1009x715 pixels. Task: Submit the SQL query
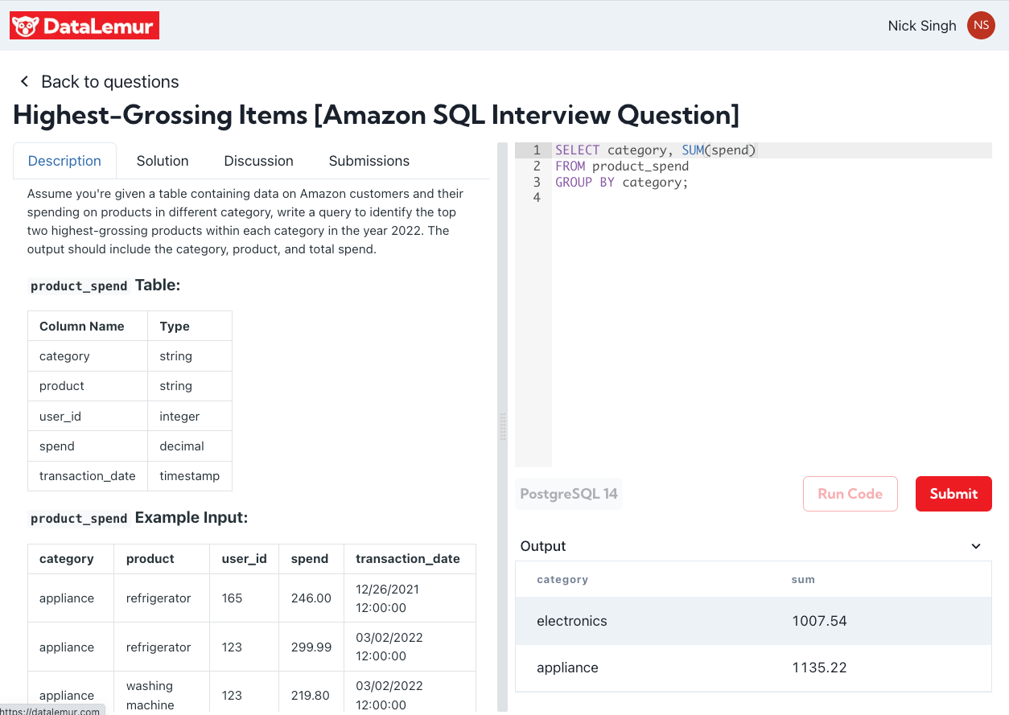click(x=953, y=494)
